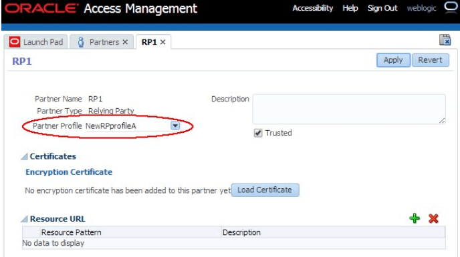Close the RP1 tab with its X

click(163, 42)
